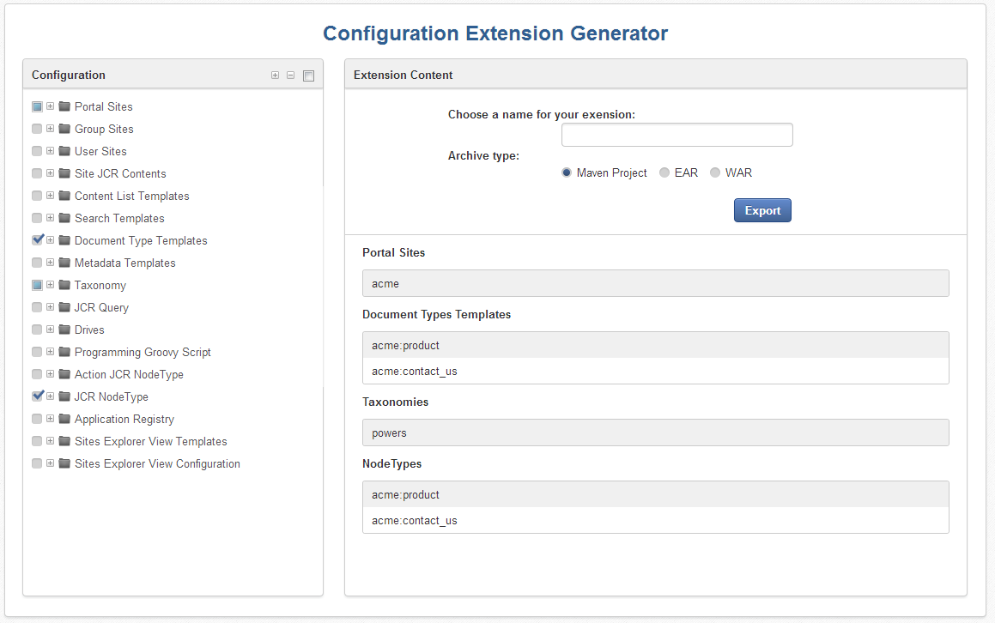Screen dimensions: 995x623
Task: Click acme:product under NodeTypes
Action: (x=656, y=494)
